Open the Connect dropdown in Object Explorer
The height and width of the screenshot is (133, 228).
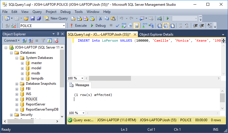12,41
